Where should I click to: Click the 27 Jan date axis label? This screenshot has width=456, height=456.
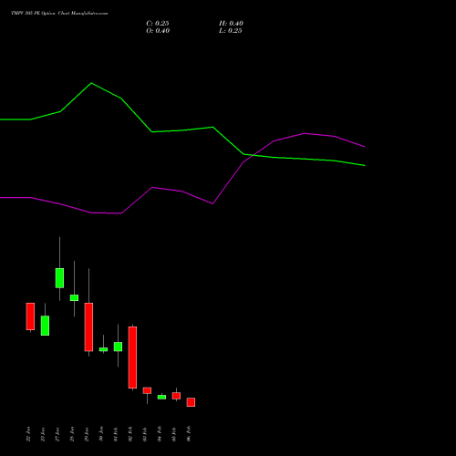point(57,434)
